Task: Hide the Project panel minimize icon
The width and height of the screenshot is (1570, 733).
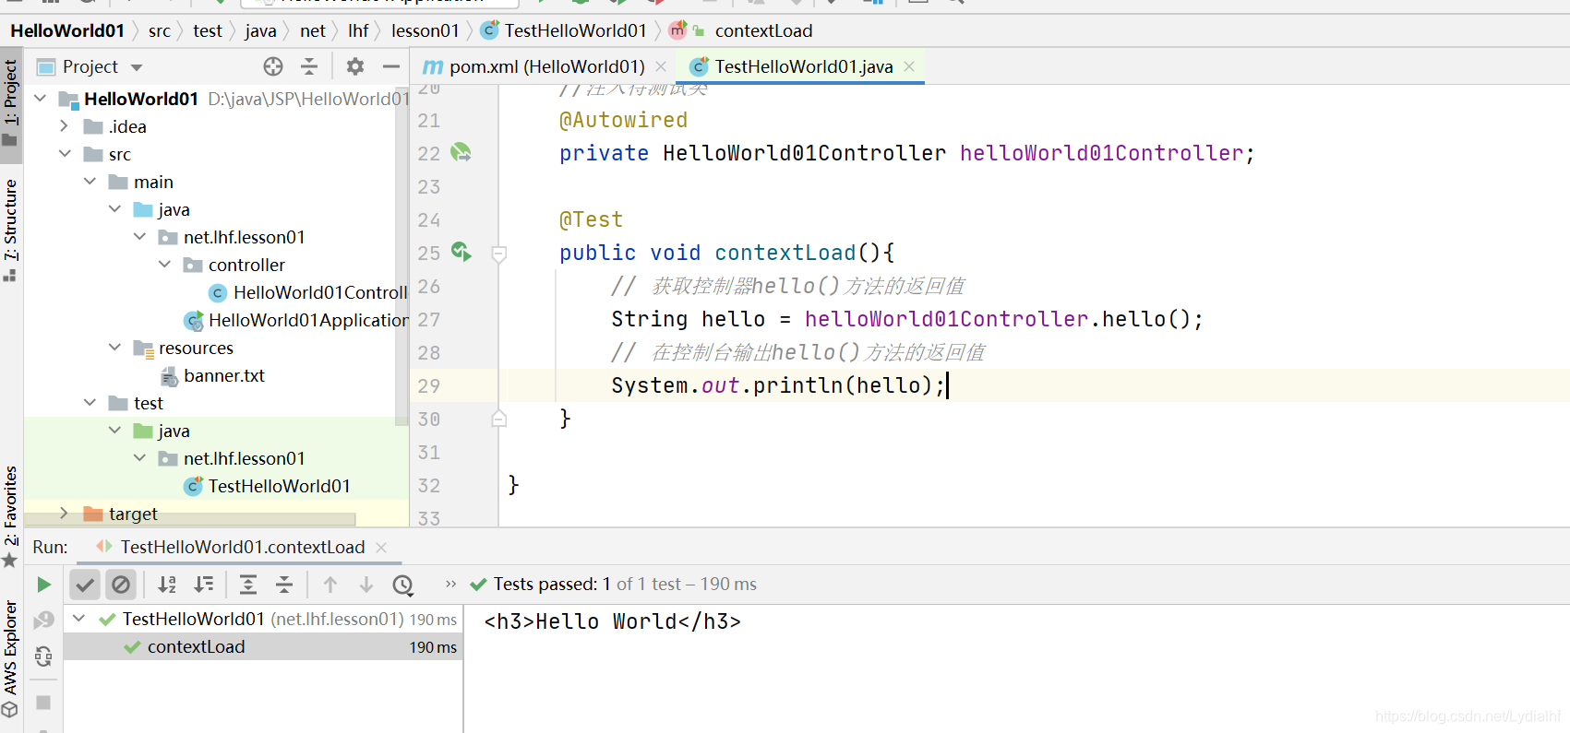Action: click(391, 66)
